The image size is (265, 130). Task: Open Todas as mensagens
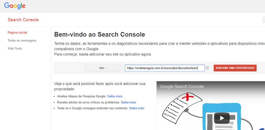[x=22, y=41]
